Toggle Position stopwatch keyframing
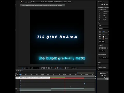The height and width of the screenshot is (93, 124). [x=100, y=14]
